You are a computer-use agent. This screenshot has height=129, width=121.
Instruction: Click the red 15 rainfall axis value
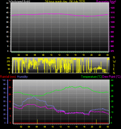coord(10,102)
